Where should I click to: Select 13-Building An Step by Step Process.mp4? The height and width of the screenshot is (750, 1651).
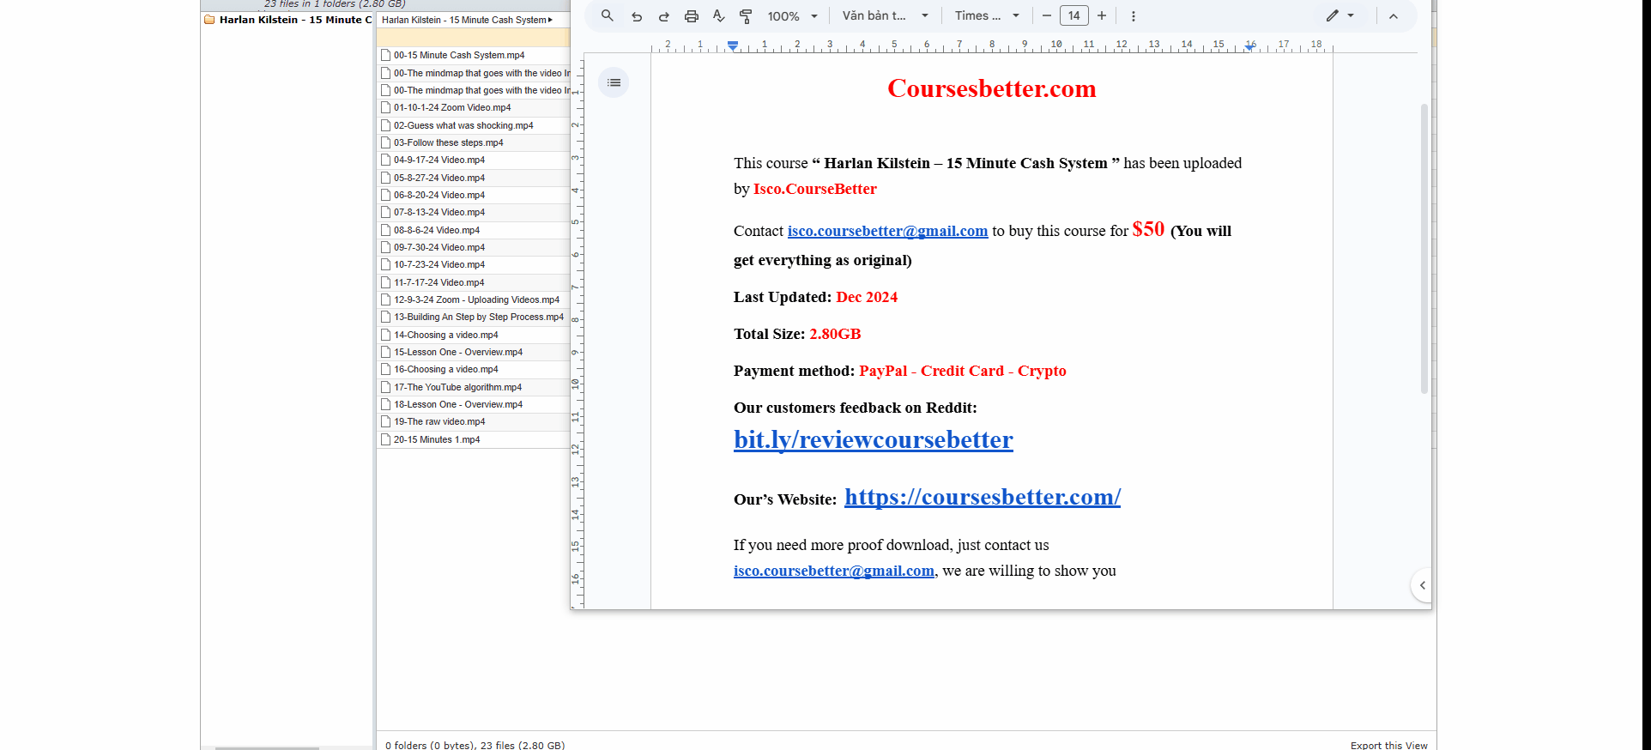478,318
